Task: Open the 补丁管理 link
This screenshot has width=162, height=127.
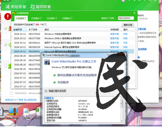Action: click(19, 100)
